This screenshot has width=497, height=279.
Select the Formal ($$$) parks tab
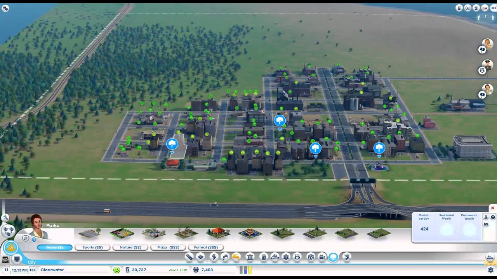coord(206,247)
